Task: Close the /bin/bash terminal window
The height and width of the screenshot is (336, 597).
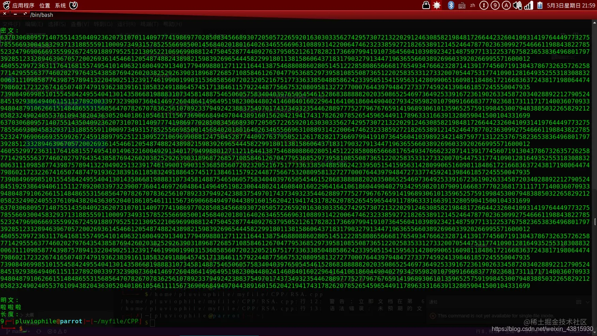Action: click(4, 14)
